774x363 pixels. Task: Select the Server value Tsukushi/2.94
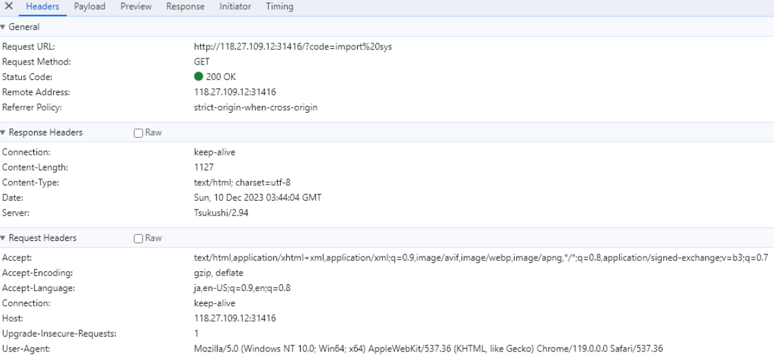click(x=221, y=213)
